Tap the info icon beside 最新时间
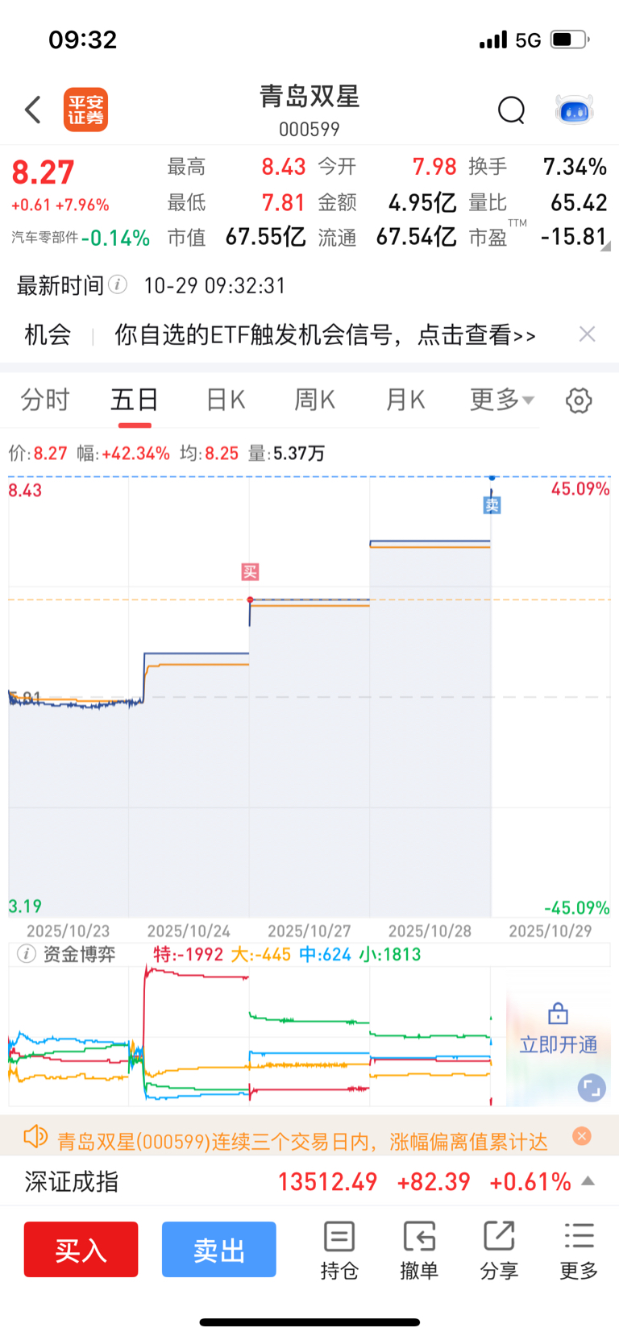Screen dimensions: 619x1340 tap(118, 284)
